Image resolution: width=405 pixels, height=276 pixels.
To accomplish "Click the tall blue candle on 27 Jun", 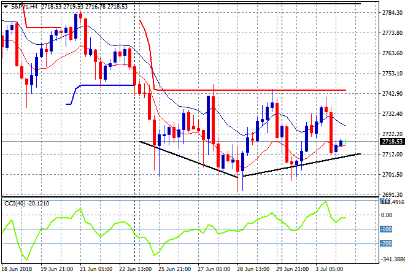I will 208,118.
